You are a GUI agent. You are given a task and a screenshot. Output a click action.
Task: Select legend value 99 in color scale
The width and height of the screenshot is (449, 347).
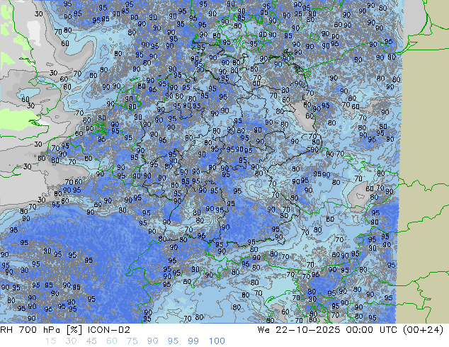pyautogui.click(x=193, y=341)
